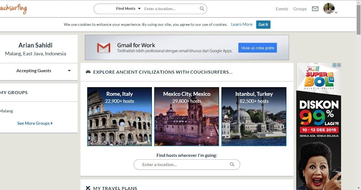
Task: Click the airplane icon beside My Travel Plans
Action: [88, 188]
